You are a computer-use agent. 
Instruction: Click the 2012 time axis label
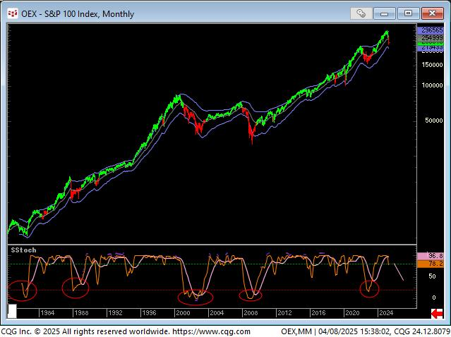[284, 313]
